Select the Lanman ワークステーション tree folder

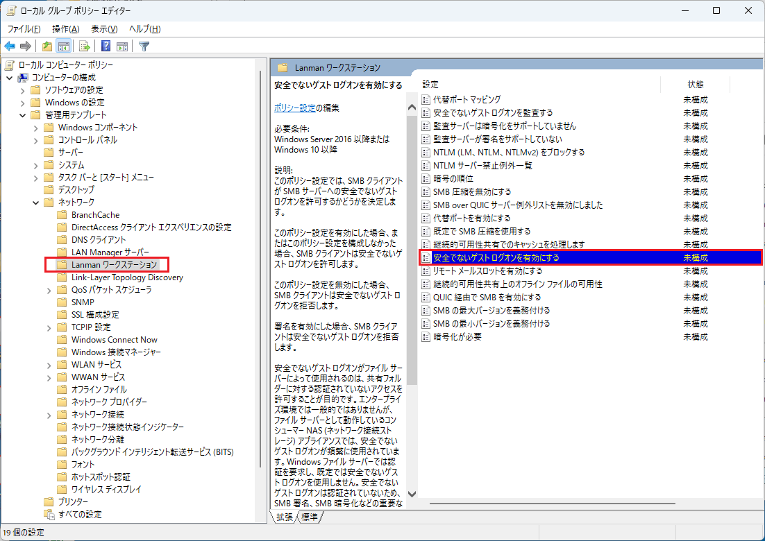pyautogui.click(x=114, y=265)
